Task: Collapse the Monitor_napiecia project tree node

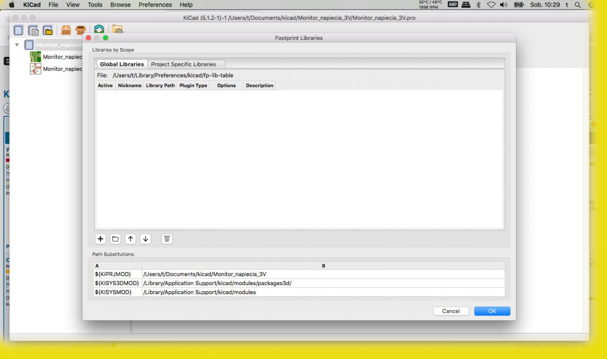Action: tap(17, 45)
